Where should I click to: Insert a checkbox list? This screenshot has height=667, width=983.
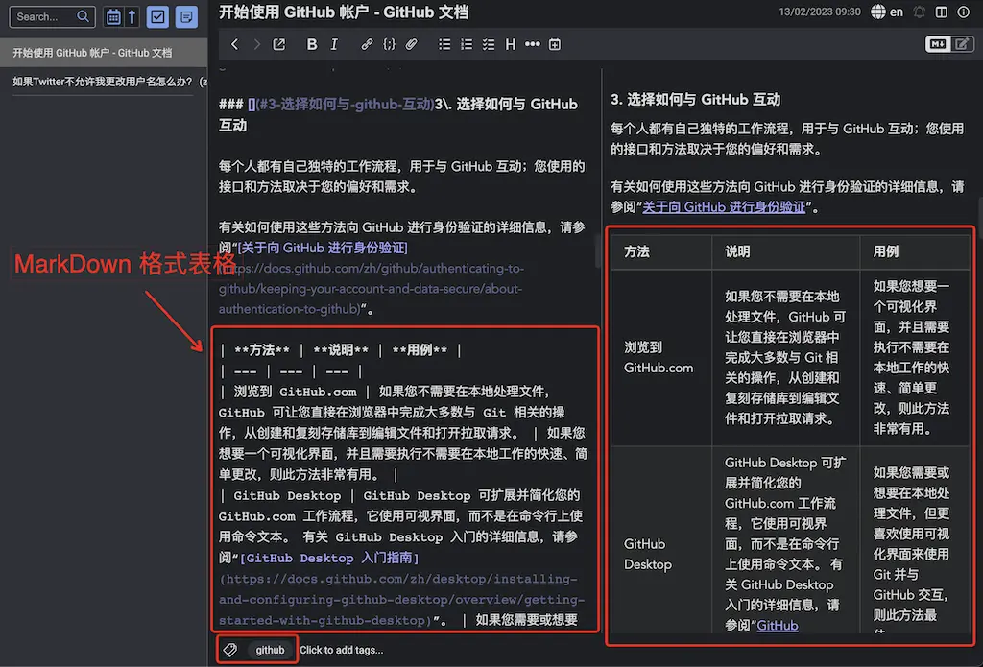tap(489, 44)
